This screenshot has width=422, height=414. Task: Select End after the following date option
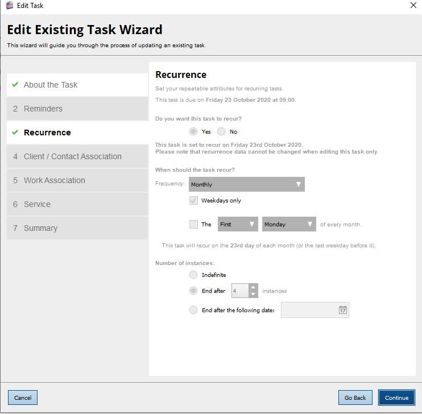(x=194, y=310)
